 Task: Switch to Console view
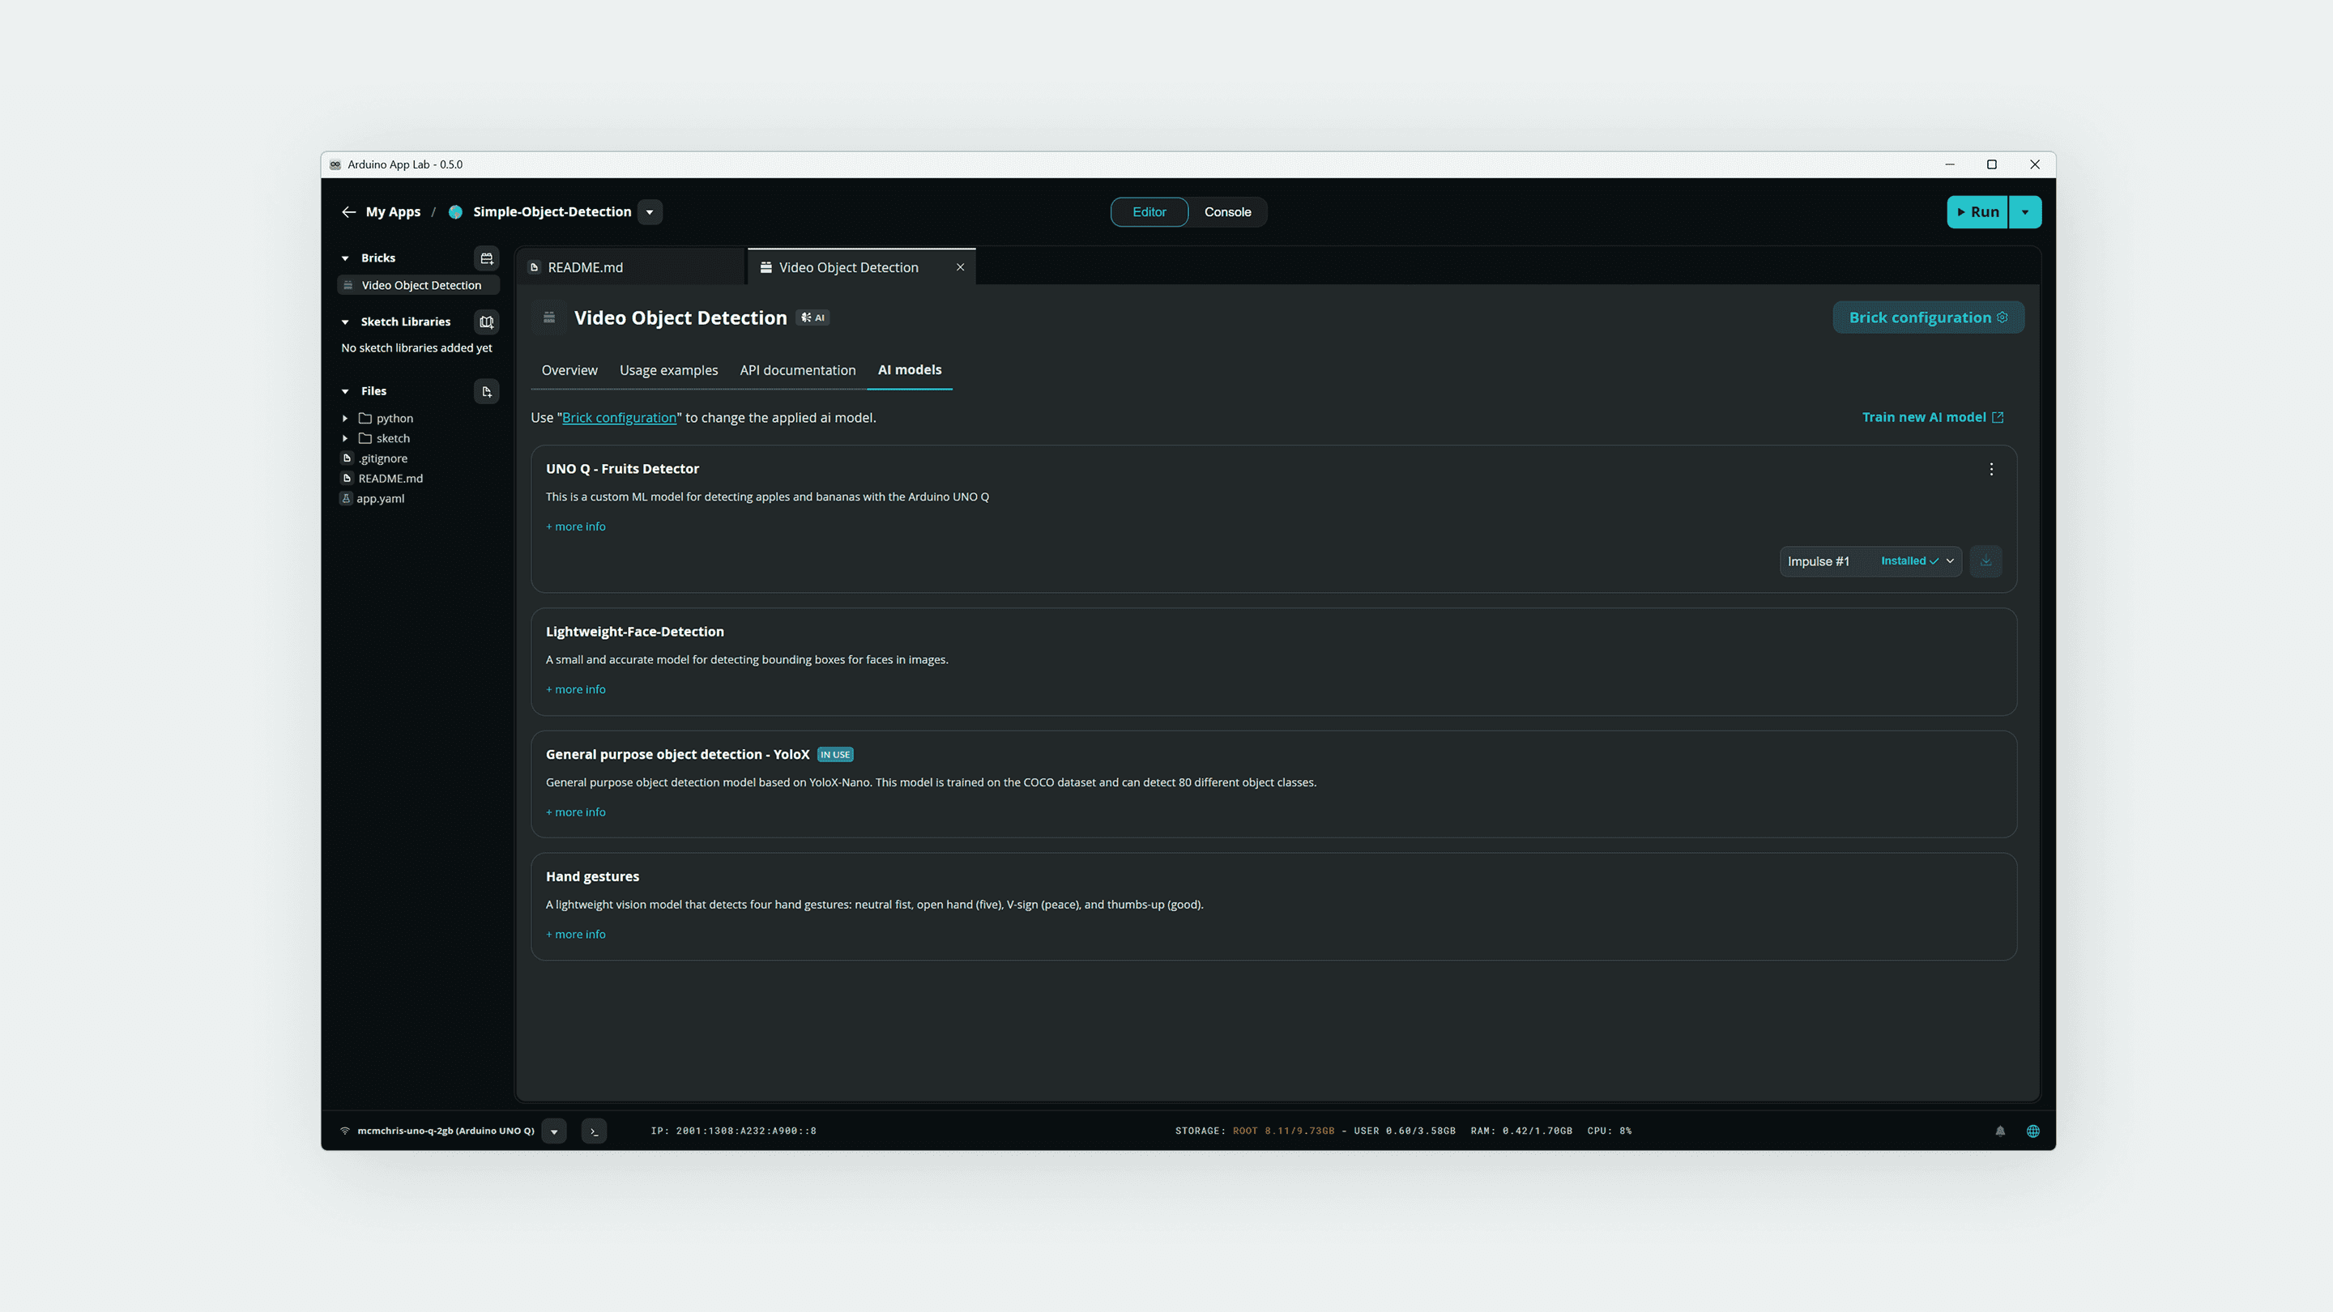1227,212
